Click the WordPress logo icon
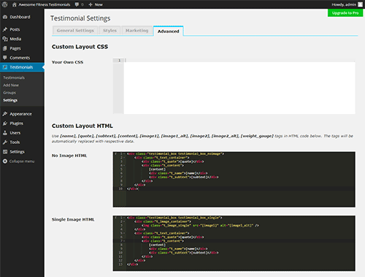This screenshot has width=365, height=277. click(4, 4)
